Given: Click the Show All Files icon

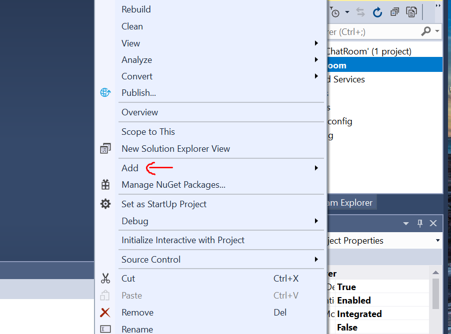Looking at the screenshot, I should tap(411, 12).
